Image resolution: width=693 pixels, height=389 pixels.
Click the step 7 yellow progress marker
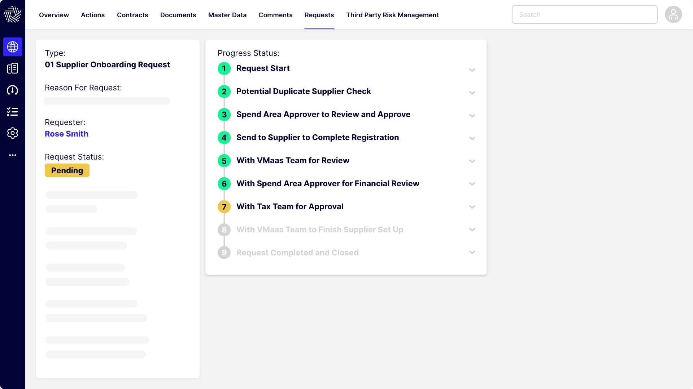click(224, 207)
